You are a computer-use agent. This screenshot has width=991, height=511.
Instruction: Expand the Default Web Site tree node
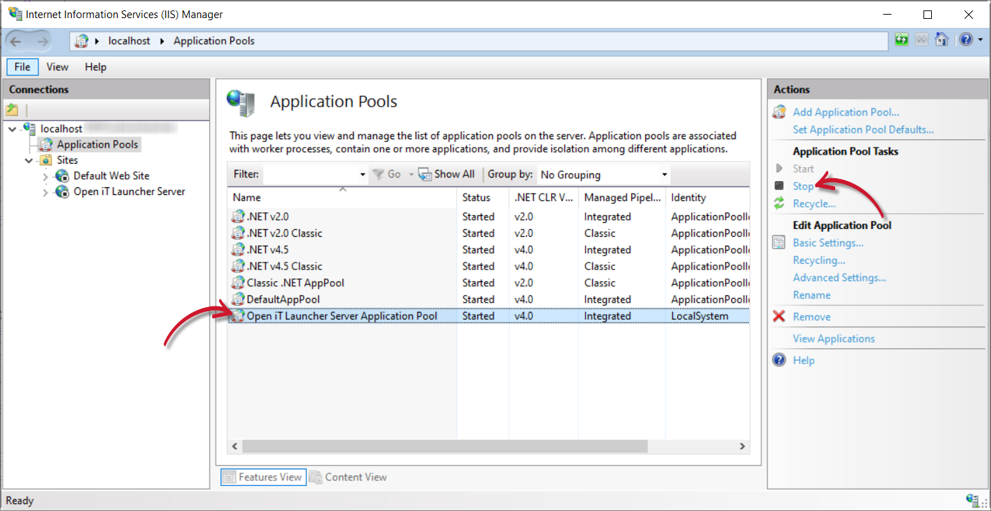[44, 175]
